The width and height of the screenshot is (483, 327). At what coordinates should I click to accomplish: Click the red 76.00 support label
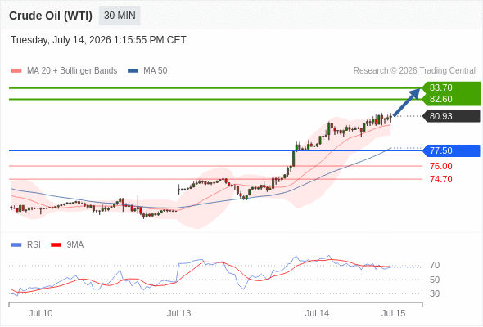(440, 166)
